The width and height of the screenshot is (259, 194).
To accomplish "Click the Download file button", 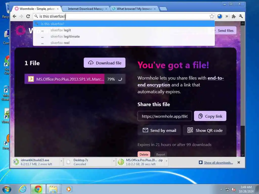I will click(104, 63).
